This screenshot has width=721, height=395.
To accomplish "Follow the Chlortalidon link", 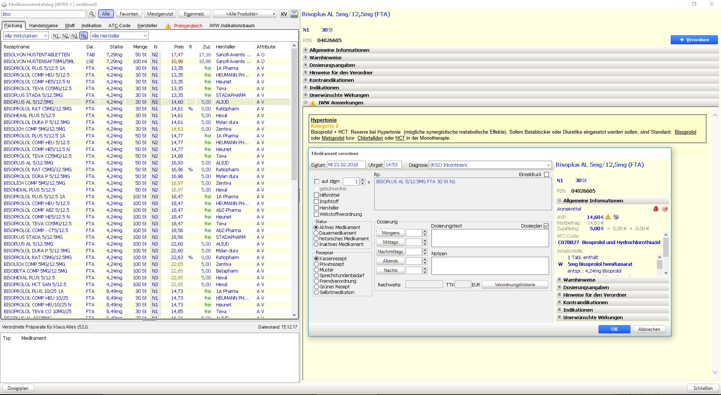I will (x=370, y=138).
